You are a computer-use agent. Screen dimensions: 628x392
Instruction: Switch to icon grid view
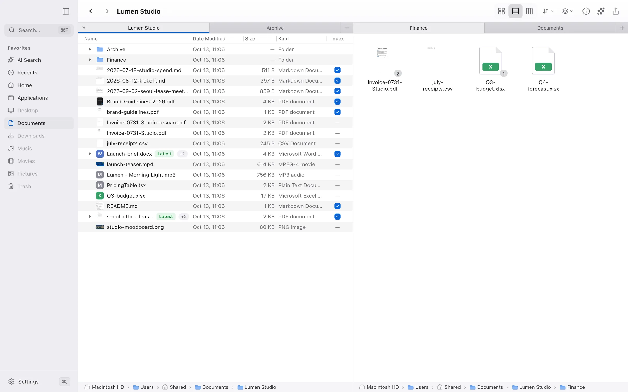(501, 11)
